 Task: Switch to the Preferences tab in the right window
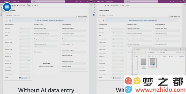pos(110,15)
